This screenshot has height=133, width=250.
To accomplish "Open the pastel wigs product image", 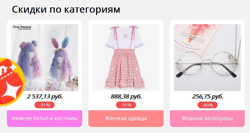I will [x=44, y=58].
